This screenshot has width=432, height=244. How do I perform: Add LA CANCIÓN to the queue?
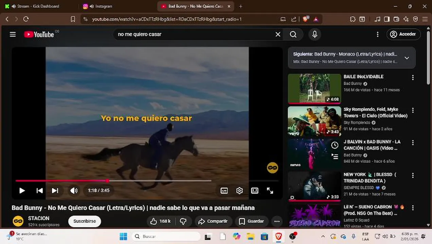pyautogui.click(x=335, y=157)
